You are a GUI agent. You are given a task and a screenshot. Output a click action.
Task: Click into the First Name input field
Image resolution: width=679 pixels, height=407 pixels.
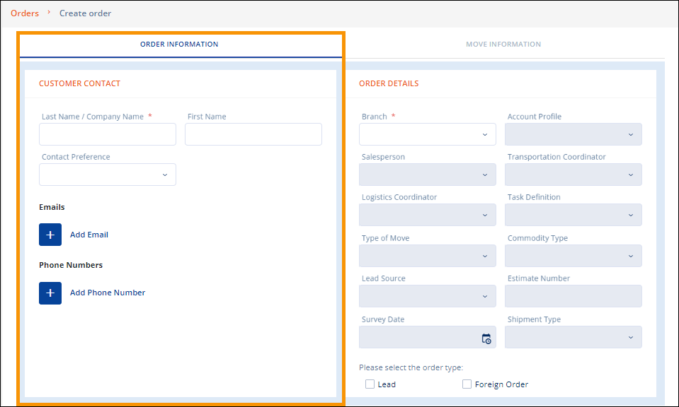[253, 134]
